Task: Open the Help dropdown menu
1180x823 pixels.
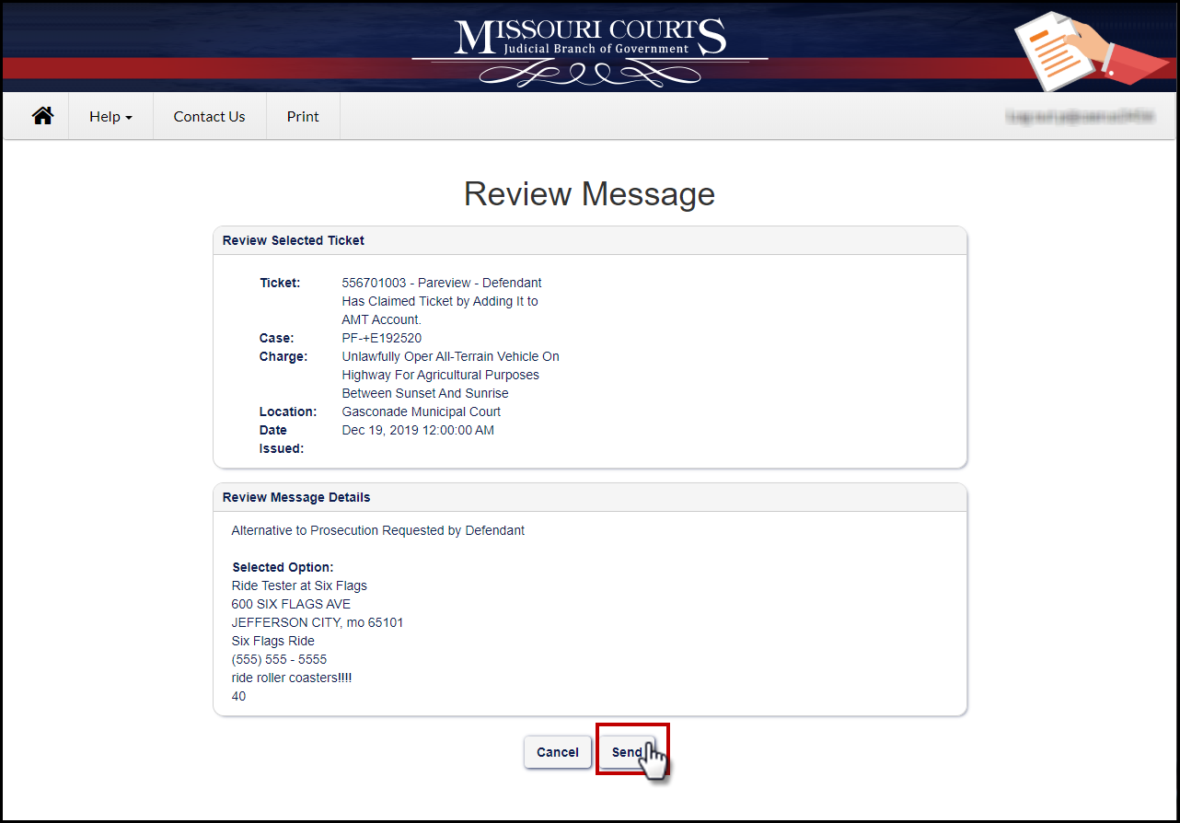Action: tap(110, 116)
